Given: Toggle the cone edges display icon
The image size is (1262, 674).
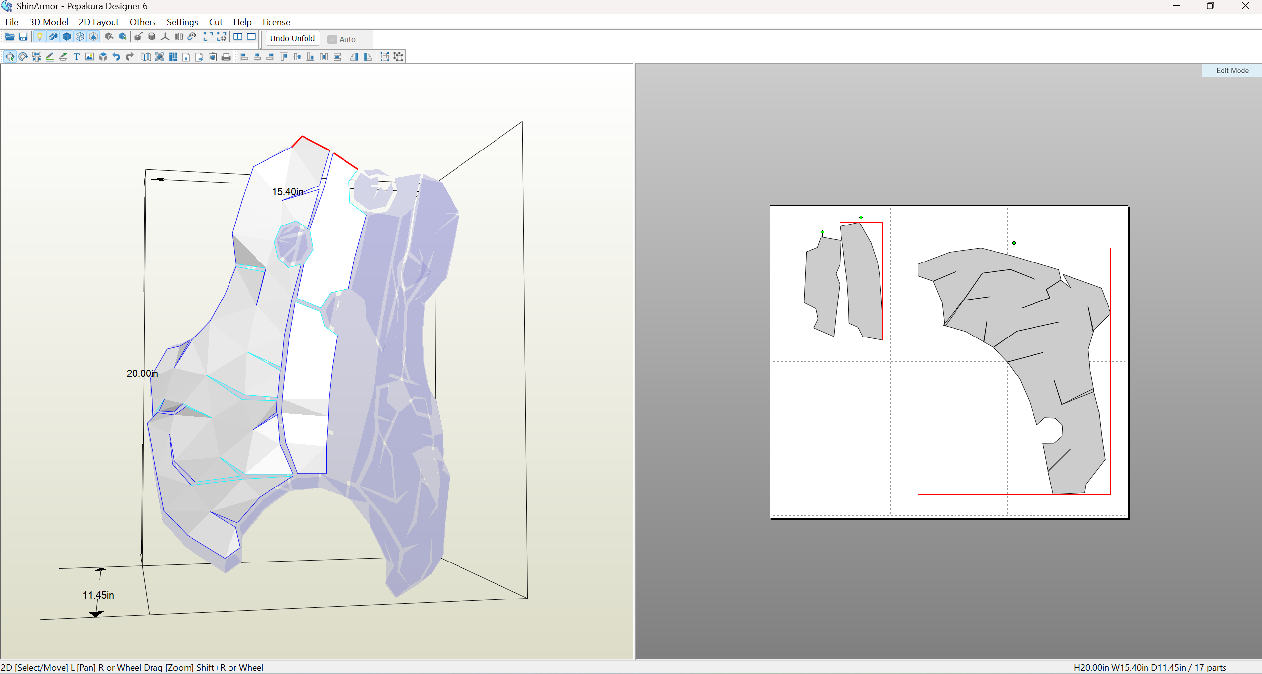Looking at the screenshot, I should pos(93,37).
